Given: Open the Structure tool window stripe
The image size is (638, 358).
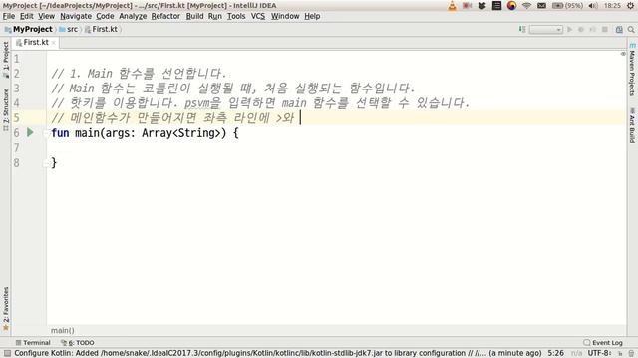Looking at the screenshot, I should tap(5, 109).
